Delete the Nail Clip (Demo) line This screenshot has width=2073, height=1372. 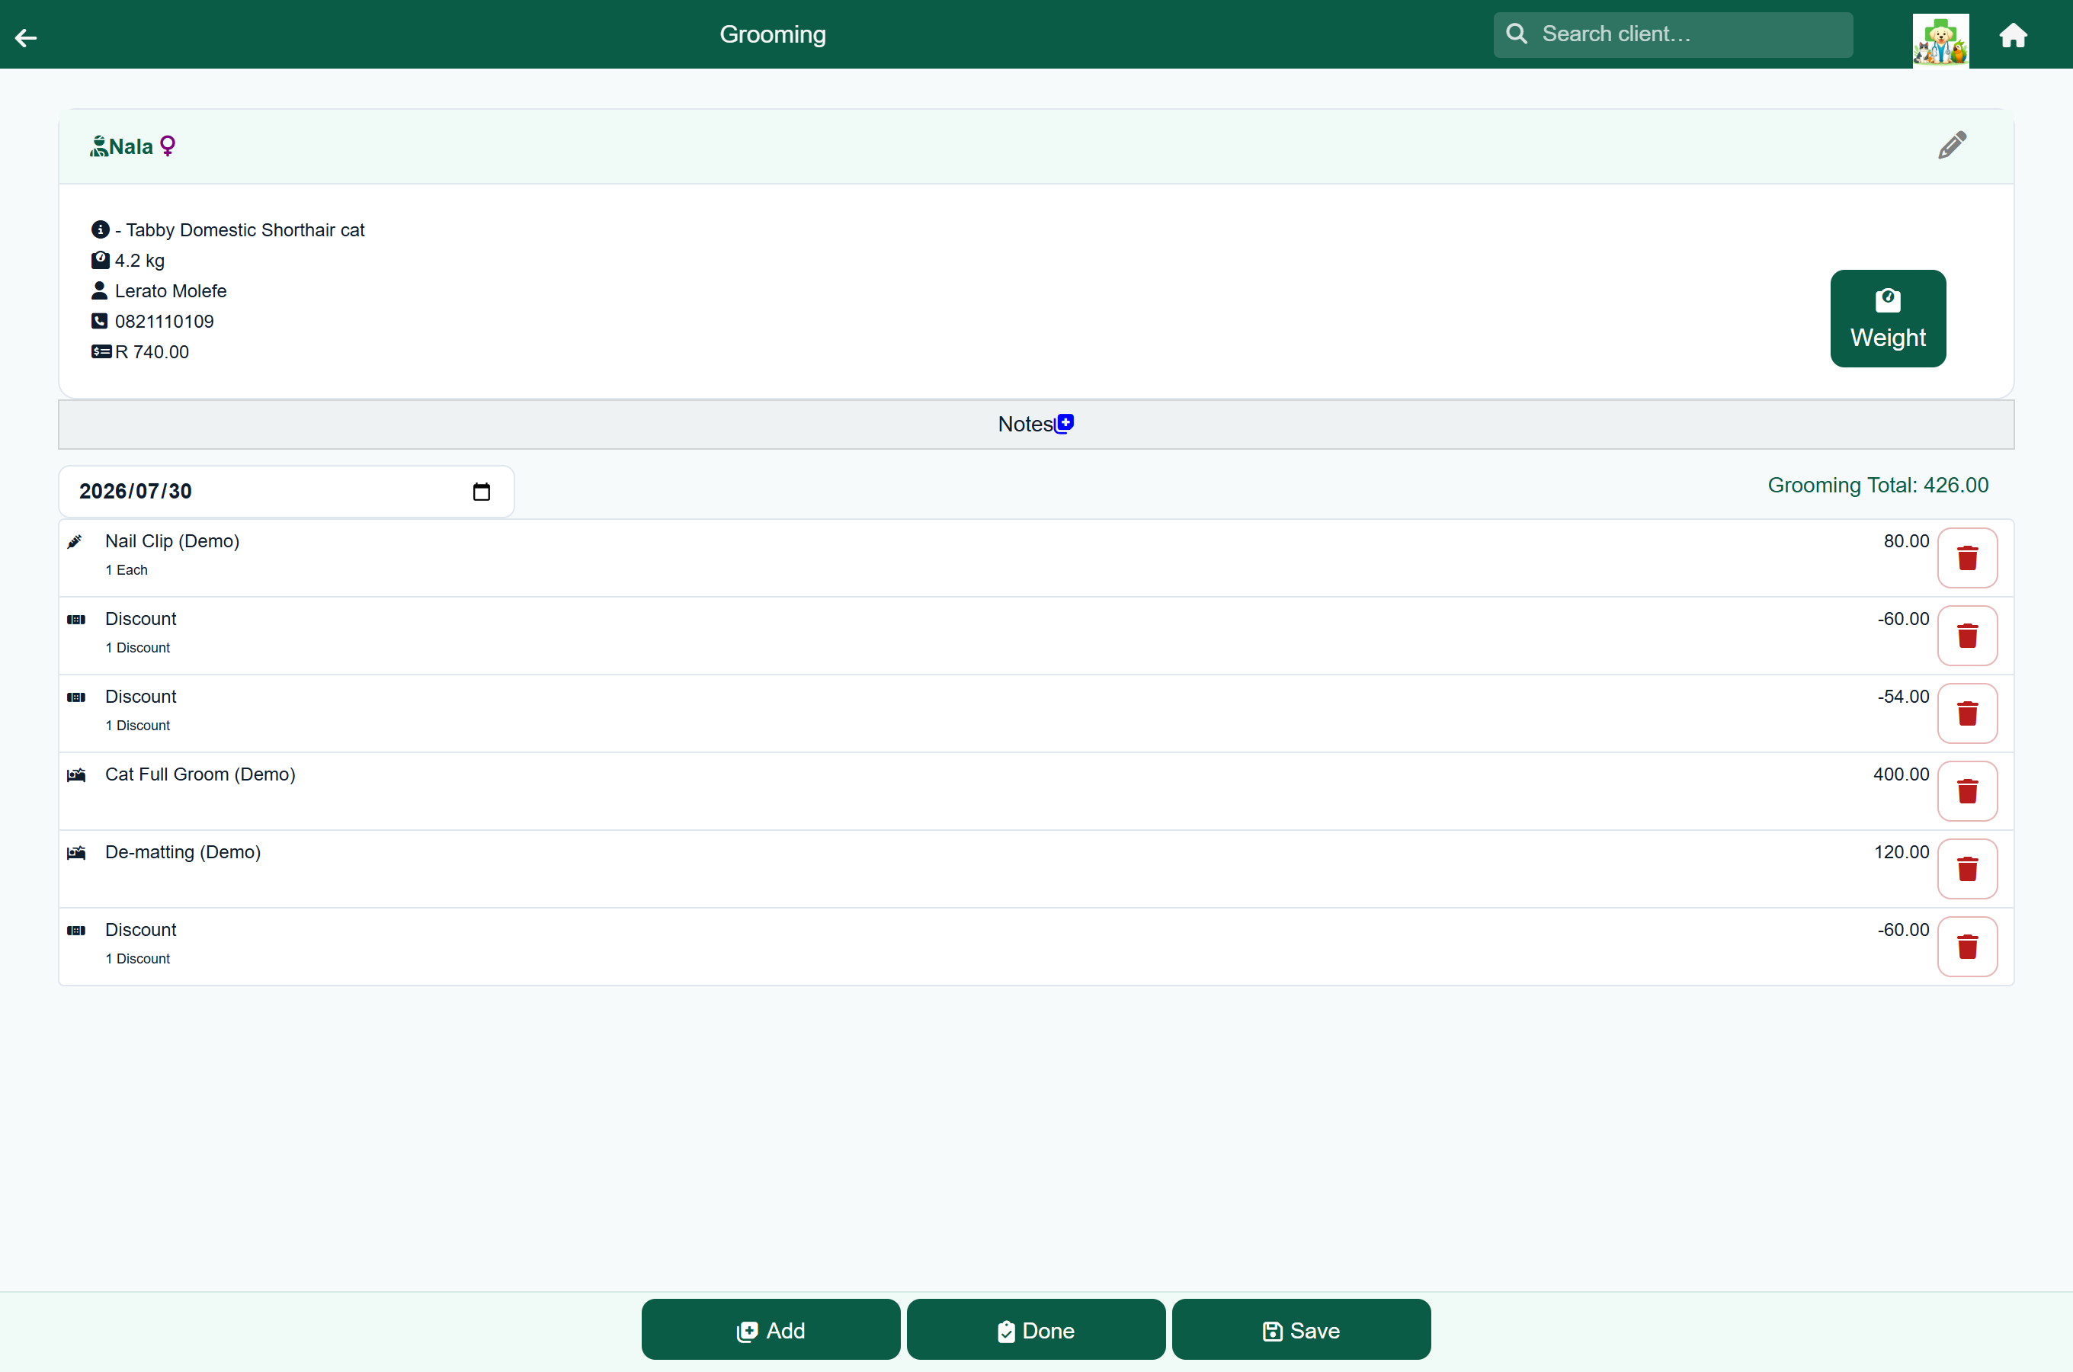pyautogui.click(x=1967, y=558)
